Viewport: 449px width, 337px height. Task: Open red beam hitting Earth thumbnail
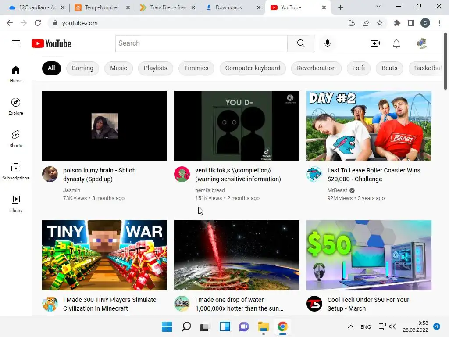tap(236, 255)
